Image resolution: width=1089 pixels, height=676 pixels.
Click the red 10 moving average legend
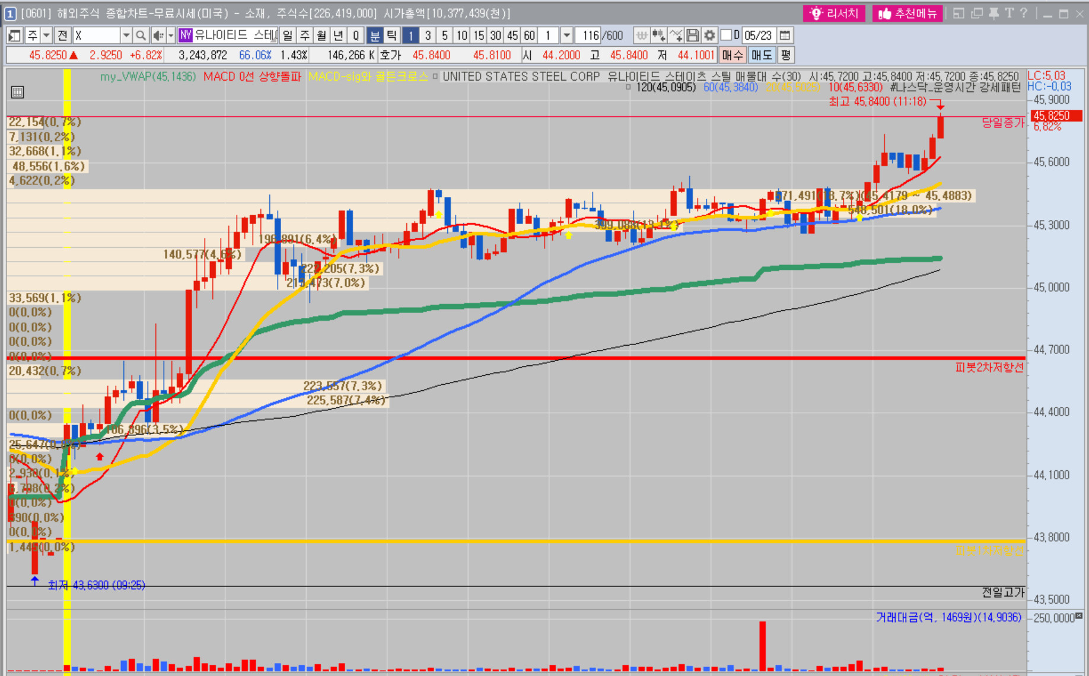855,88
